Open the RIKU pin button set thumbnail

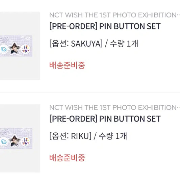point(20,138)
